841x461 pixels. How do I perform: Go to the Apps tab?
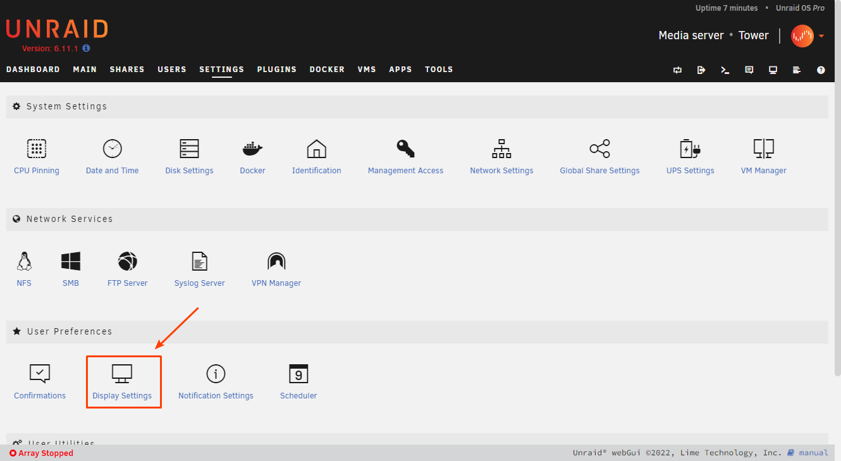[400, 70]
